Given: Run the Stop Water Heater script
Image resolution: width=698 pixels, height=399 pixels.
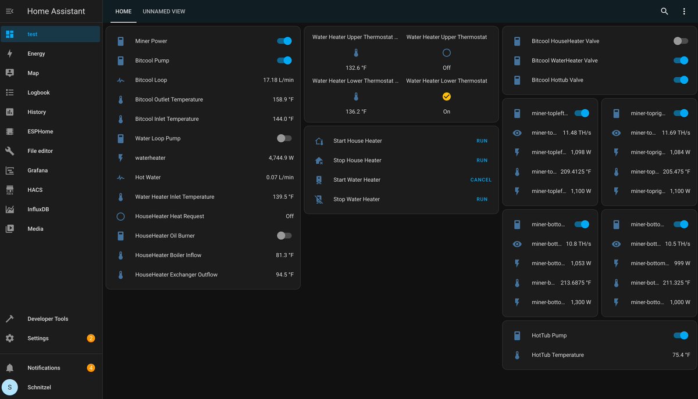Looking at the screenshot, I should [x=482, y=199].
